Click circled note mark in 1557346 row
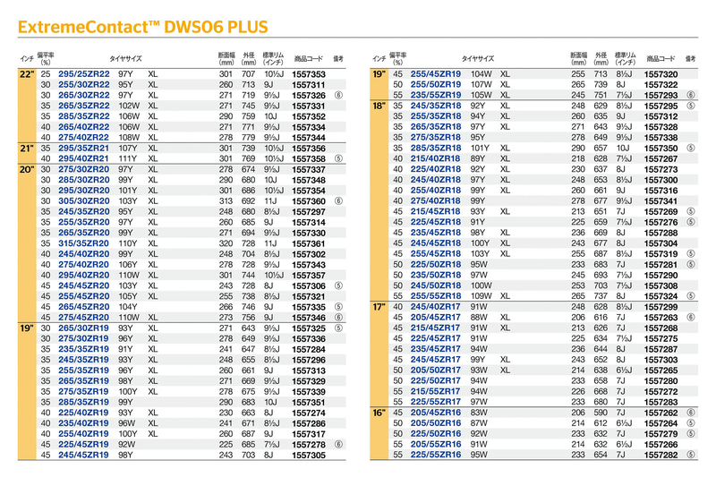This screenshot has width=716, height=477. (x=339, y=317)
